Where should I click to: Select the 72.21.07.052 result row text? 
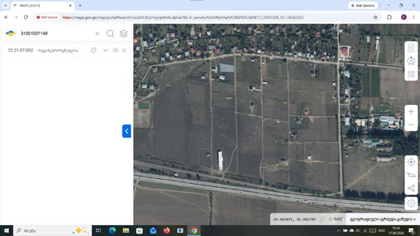pyautogui.click(x=43, y=50)
